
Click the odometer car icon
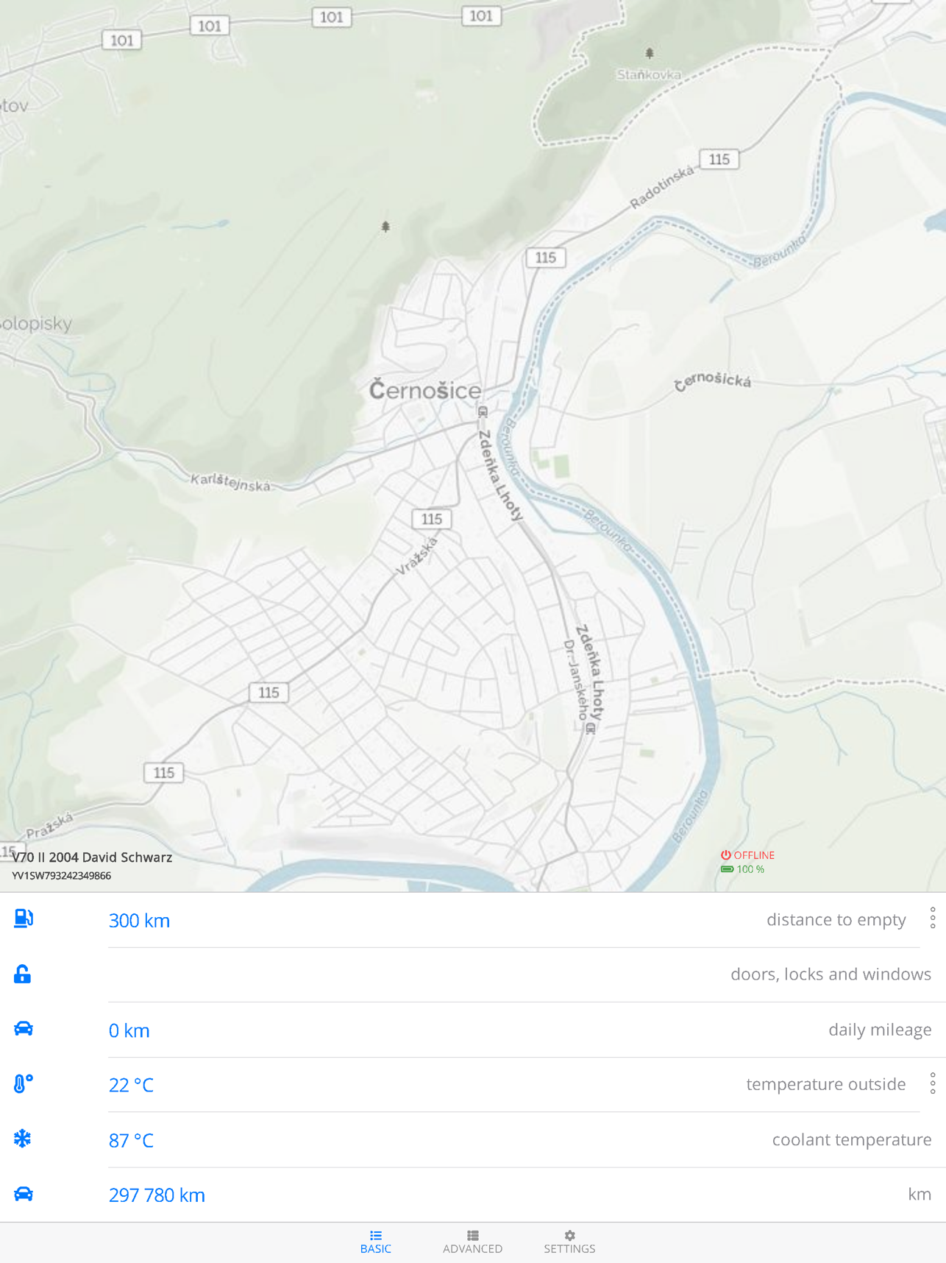coord(24,1194)
